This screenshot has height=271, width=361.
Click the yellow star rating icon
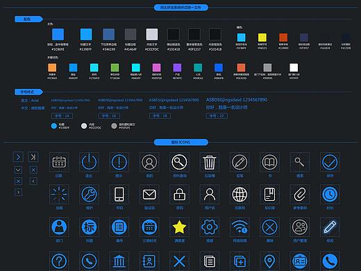coord(179,227)
